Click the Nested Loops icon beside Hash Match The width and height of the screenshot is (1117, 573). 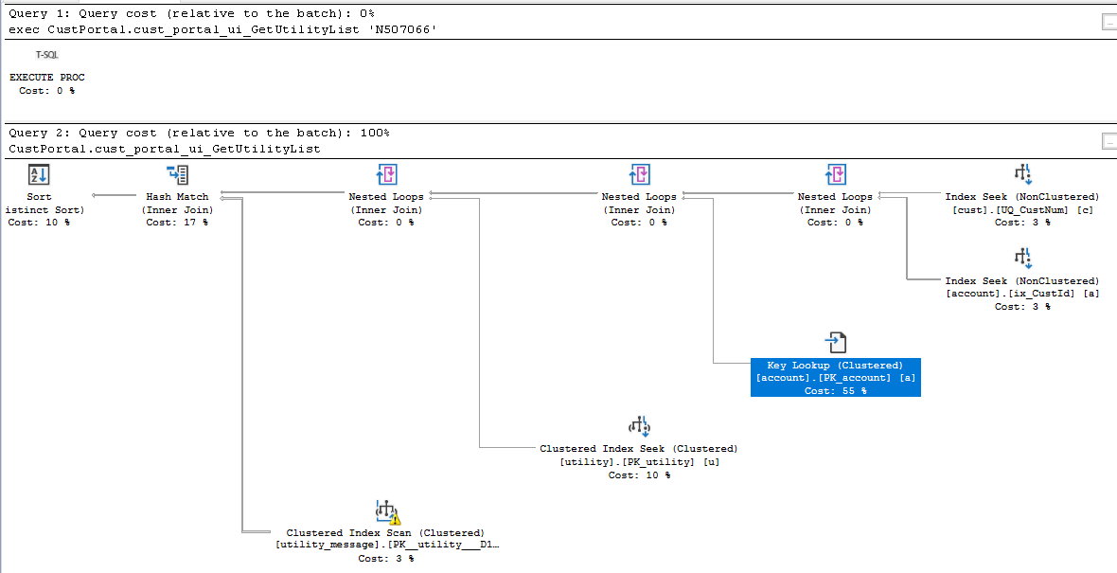386,174
